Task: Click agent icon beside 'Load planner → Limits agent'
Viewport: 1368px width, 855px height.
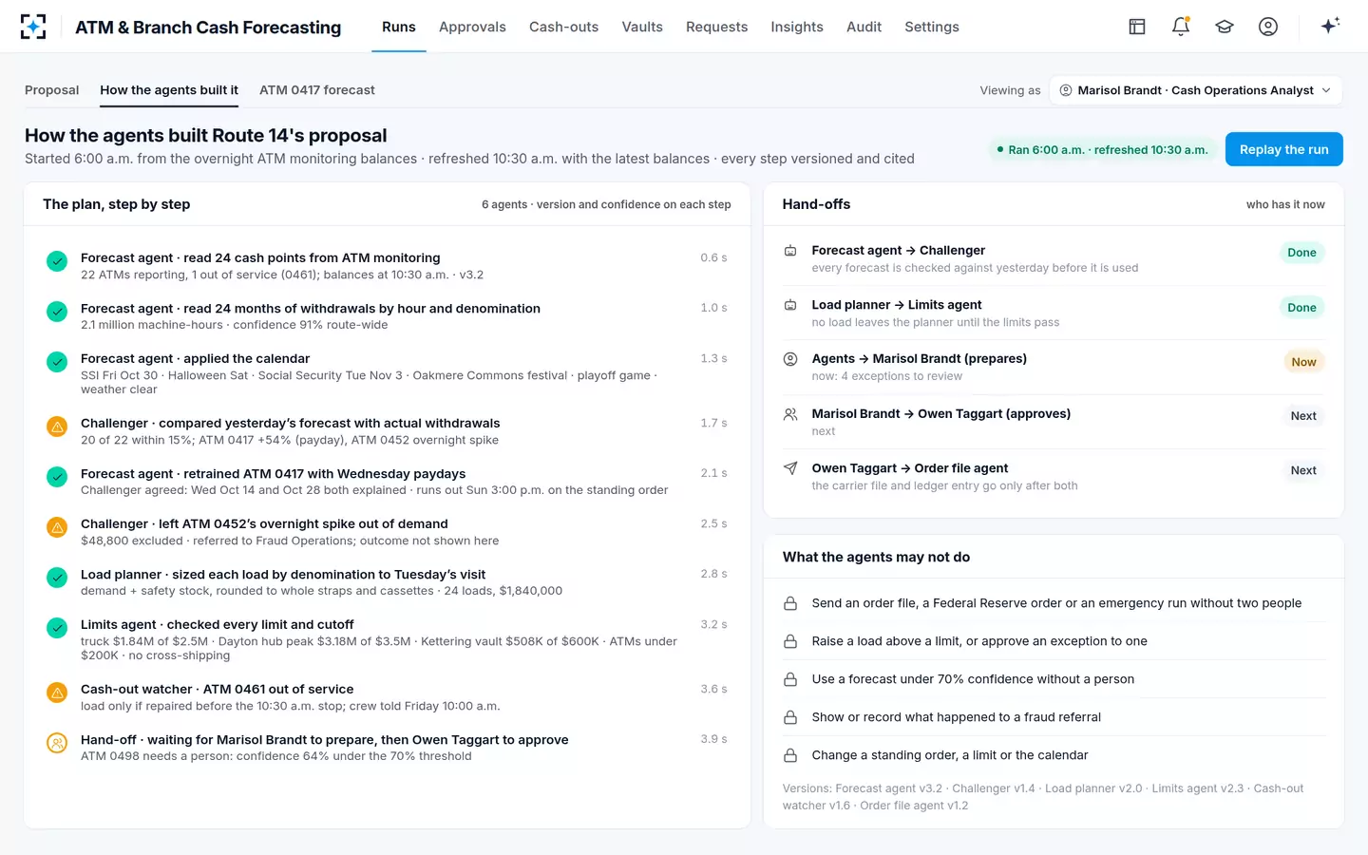Action: click(790, 305)
